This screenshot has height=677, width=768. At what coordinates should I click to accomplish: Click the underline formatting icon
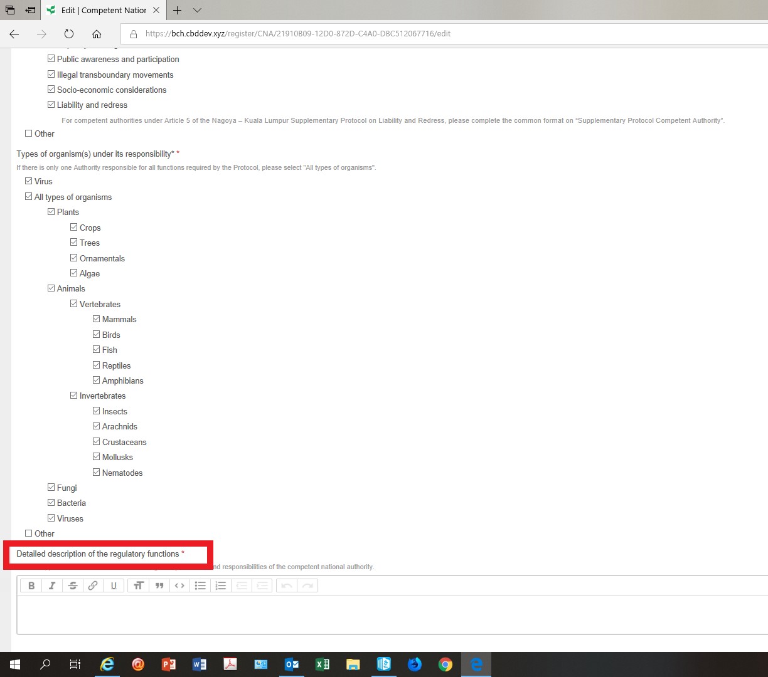[114, 585]
